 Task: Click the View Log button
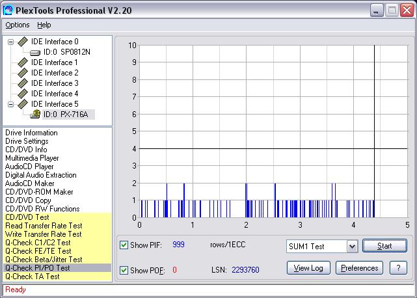tap(308, 268)
